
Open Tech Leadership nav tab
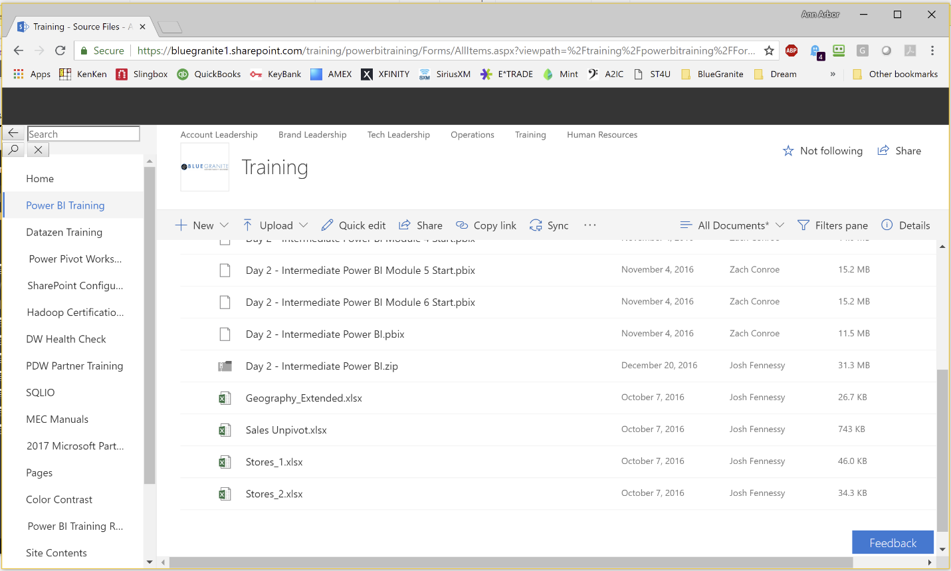coord(399,134)
